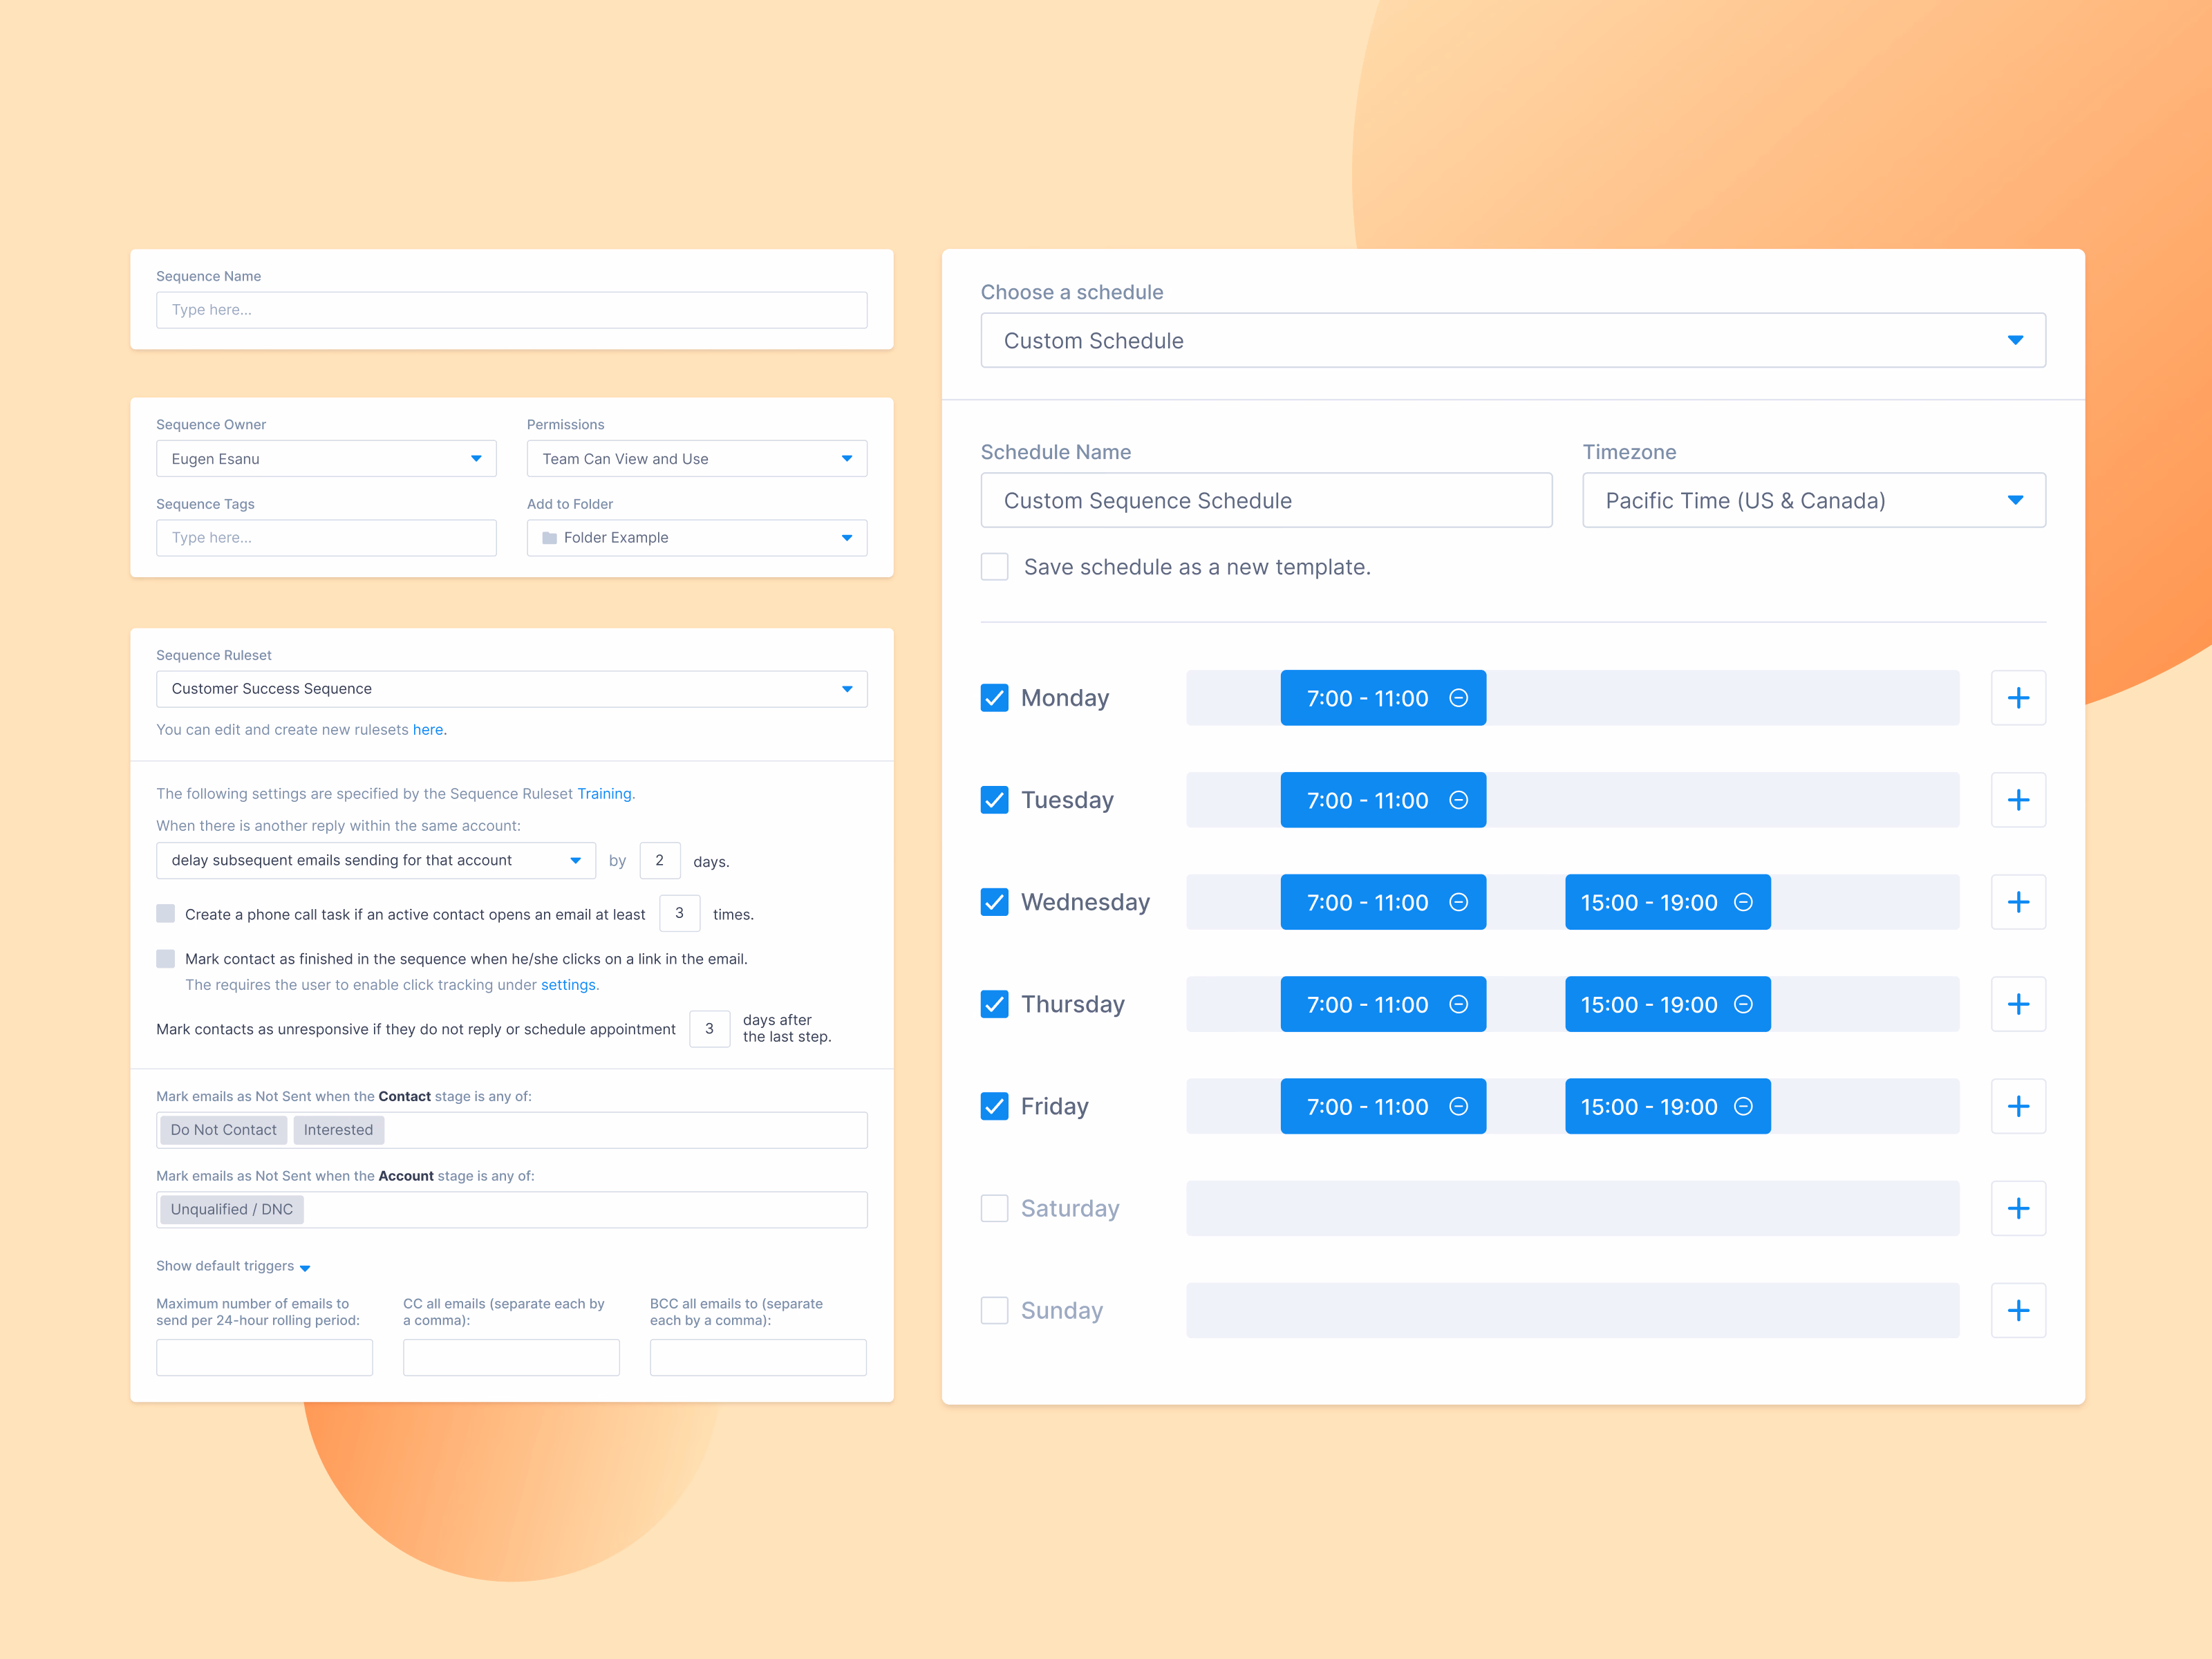This screenshot has width=2212, height=1659.
Task: Remove Tuesday 7:00 - 11:00 time slot
Action: (x=1458, y=800)
